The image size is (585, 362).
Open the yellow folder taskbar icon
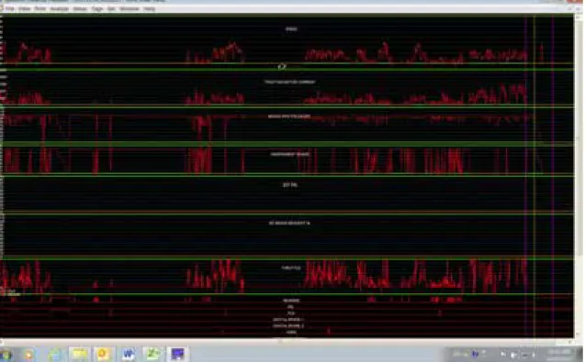[79, 354]
